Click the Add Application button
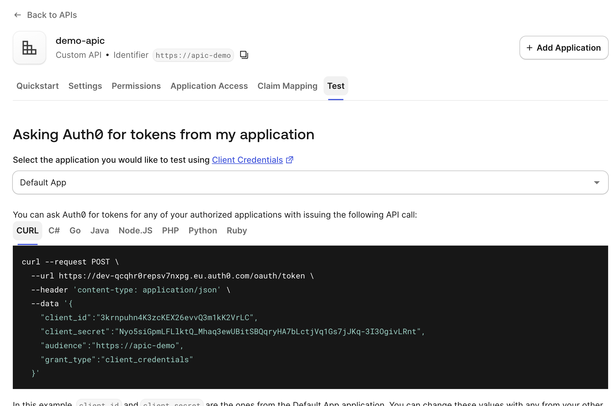Screen dimensions: 612x406 [564, 48]
